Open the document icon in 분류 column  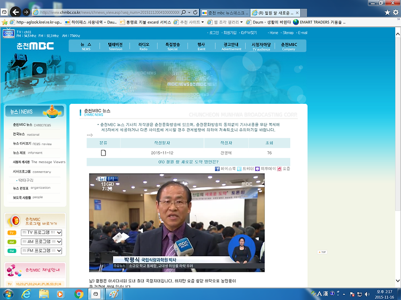coord(103,153)
